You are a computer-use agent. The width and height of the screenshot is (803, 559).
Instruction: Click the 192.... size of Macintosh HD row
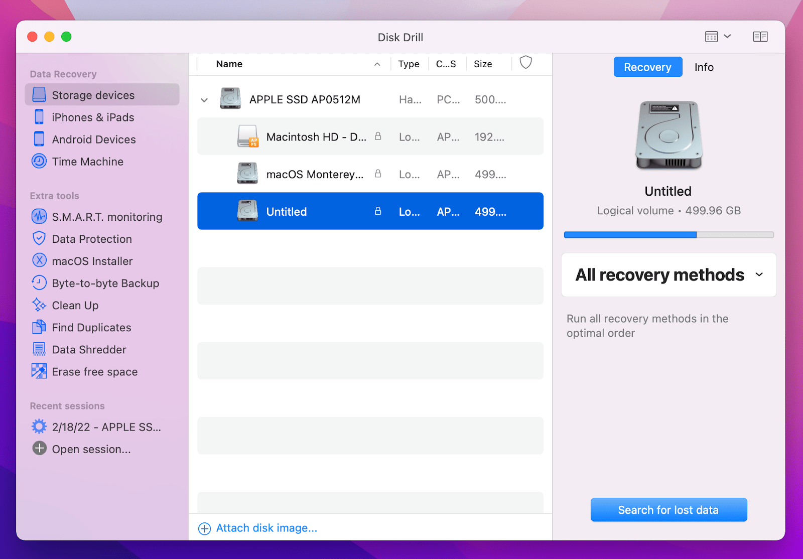[x=489, y=137]
